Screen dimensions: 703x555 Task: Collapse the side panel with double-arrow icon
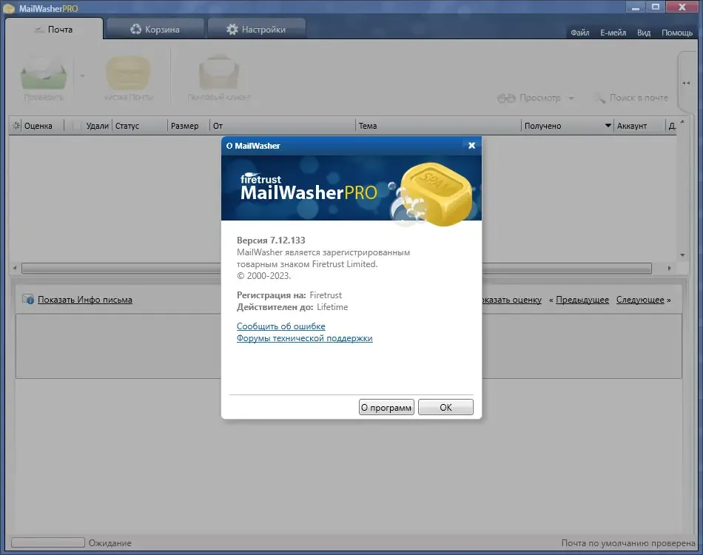(686, 83)
